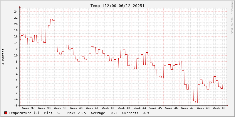Select the Week 49 axis label

(x=219, y=108)
